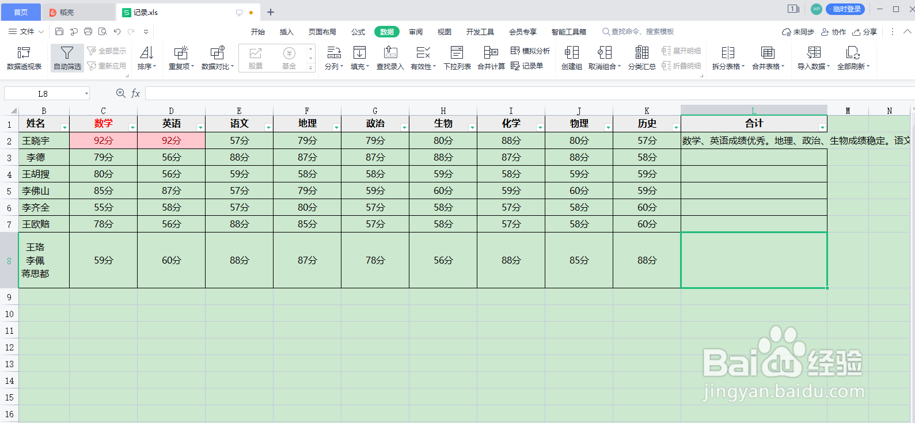915x423 pixels.
Task: Click the fx insert function icon
Action: pyautogui.click(x=136, y=93)
